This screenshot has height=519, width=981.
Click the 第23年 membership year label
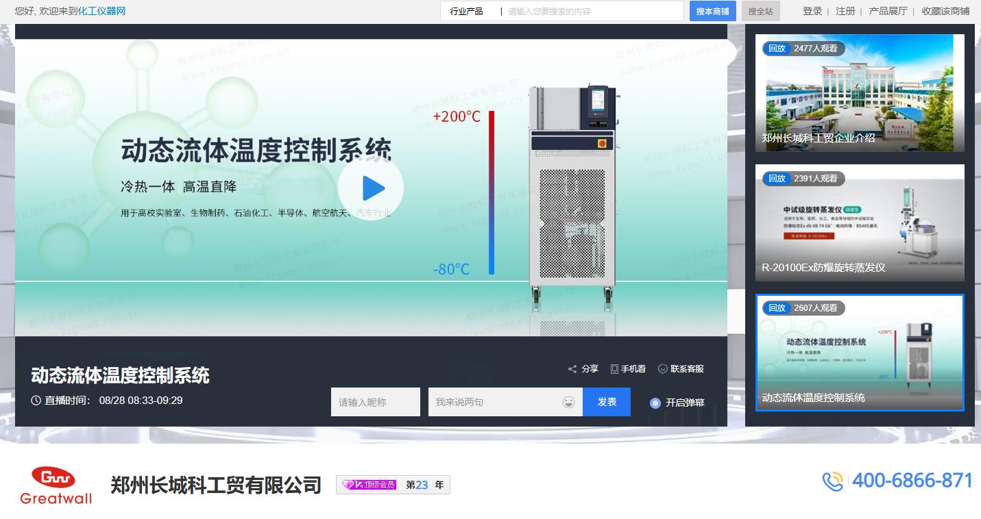(425, 485)
